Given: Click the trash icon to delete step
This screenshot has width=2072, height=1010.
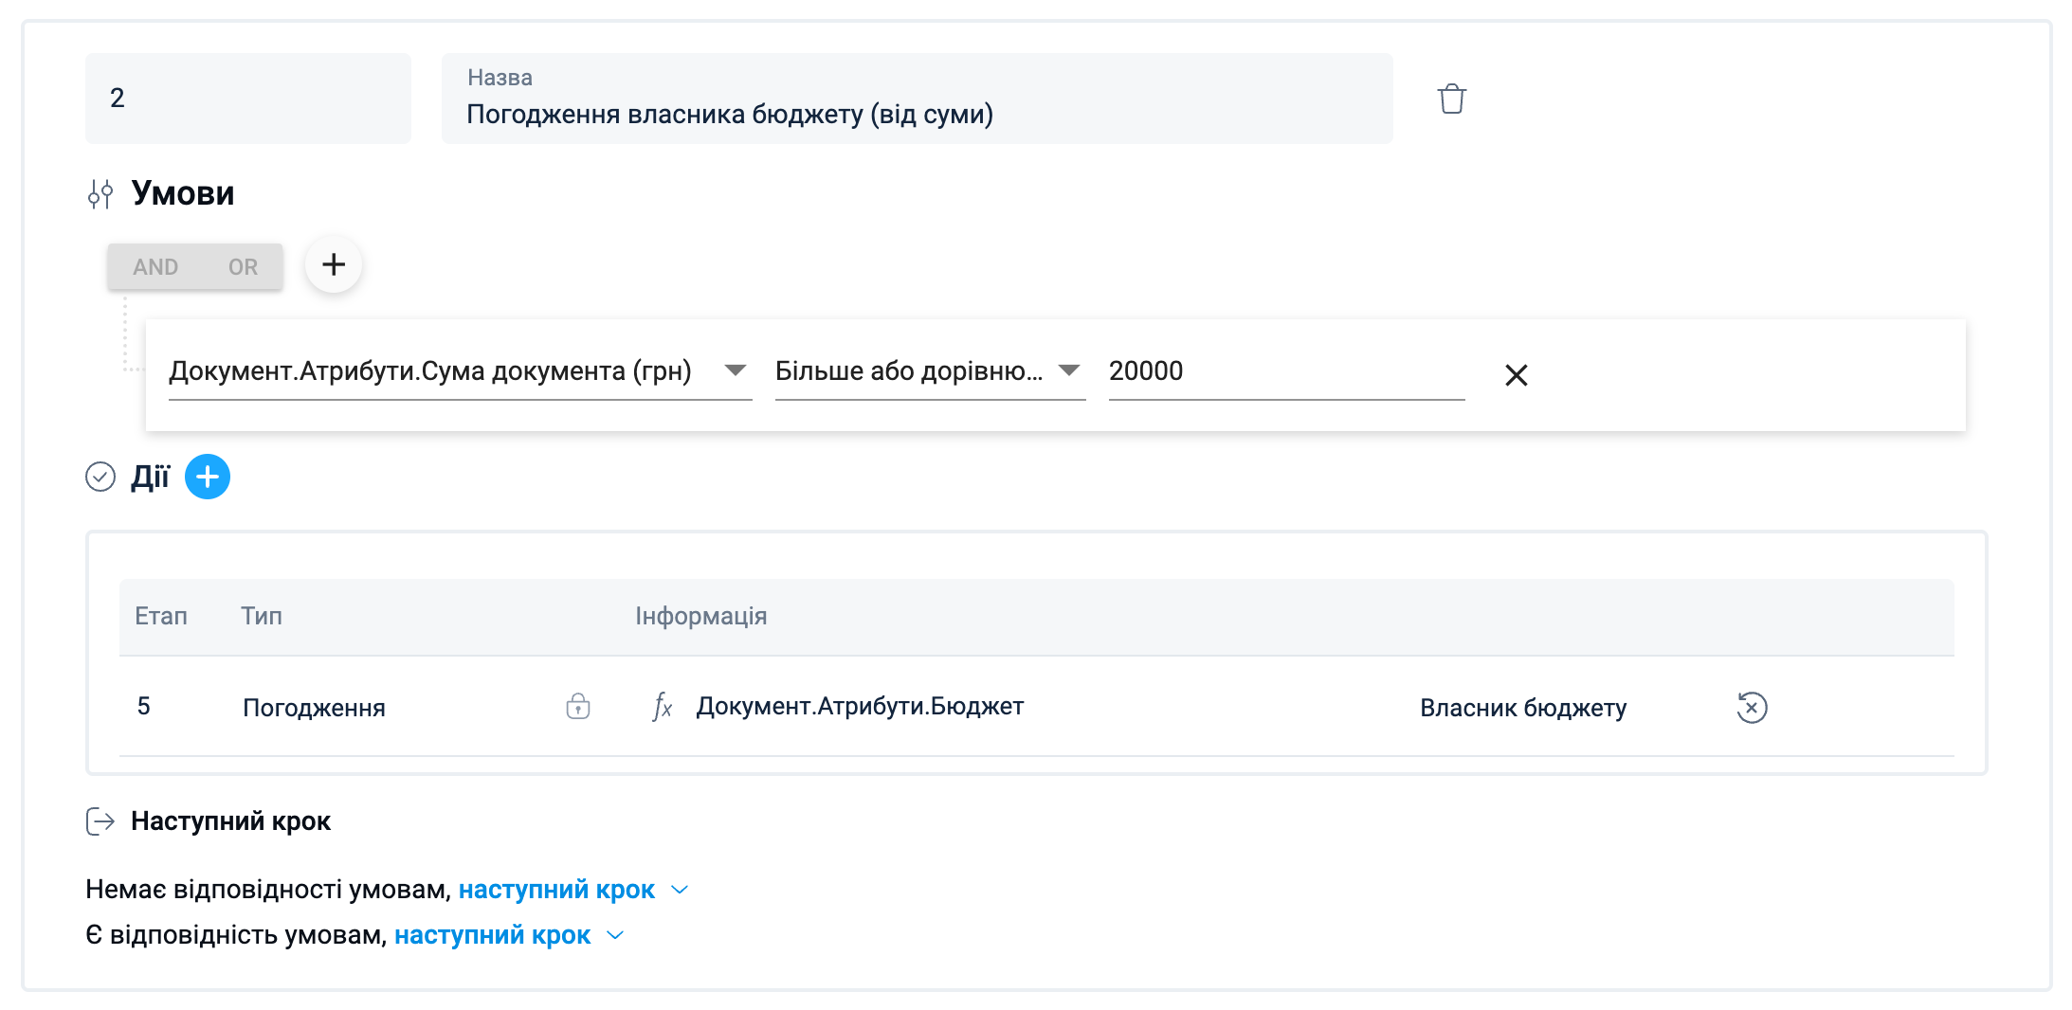Looking at the screenshot, I should point(1451,99).
